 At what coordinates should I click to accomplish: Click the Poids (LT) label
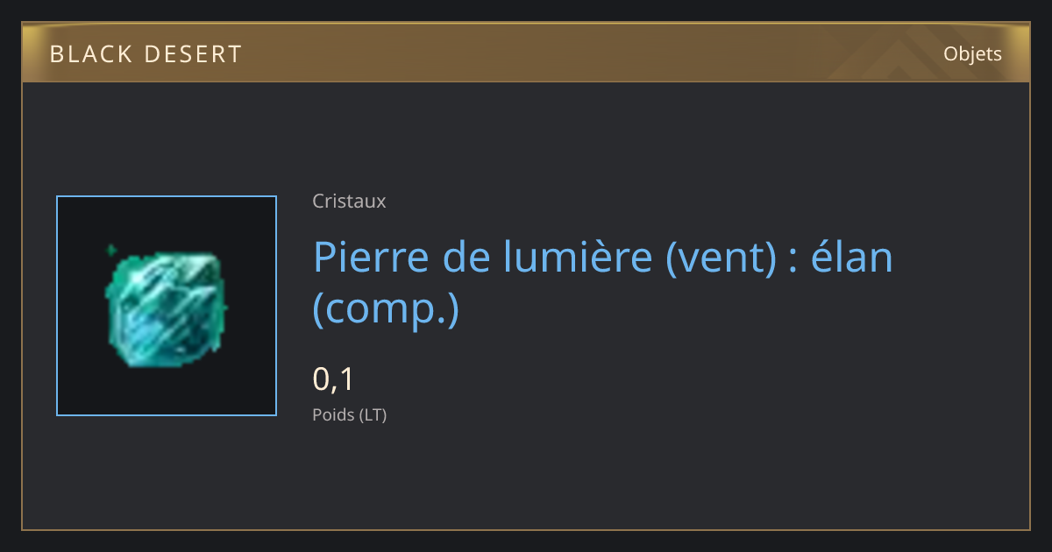click(x=349, y=414)
